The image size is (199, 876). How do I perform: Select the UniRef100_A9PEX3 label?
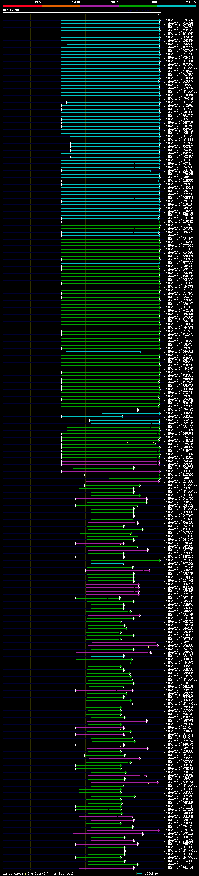coord(178,30)
